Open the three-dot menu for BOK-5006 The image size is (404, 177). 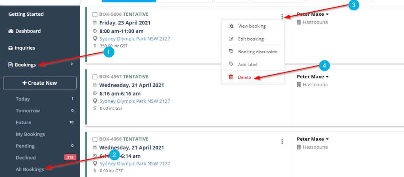coord(282,17)
